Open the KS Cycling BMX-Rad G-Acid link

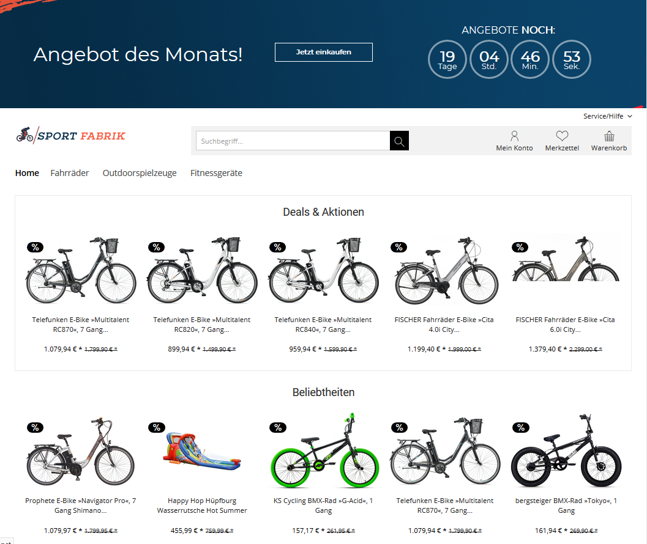(x=323, y=505)
